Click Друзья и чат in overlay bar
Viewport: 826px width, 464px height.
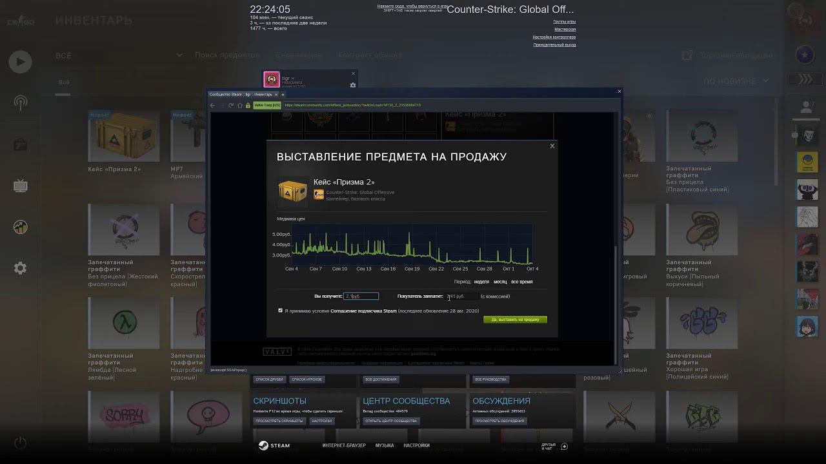[548, 446]
